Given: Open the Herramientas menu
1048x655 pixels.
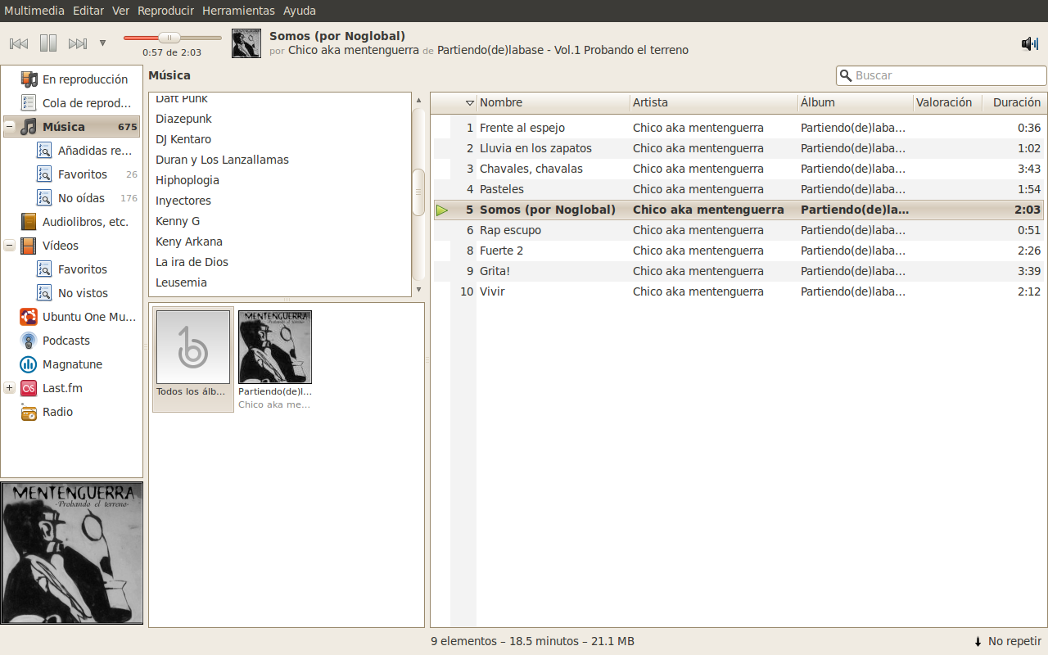Looking at the screenshot, I should coord(238,11).
